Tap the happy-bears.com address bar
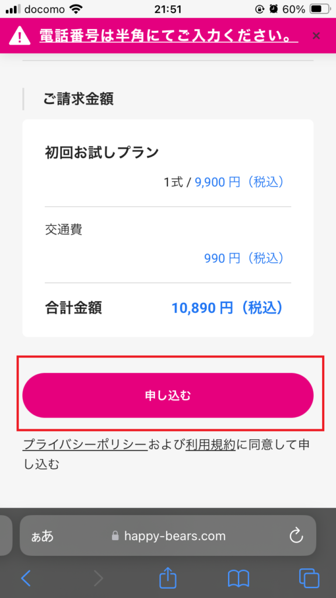The height and width of the screenshot is (598, 336). 168,536
